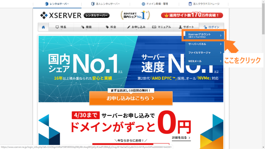Open the お申し込み application menu
Image resolution: width=265 pixels, height=149 pixels.
click(x=136, y=27)
